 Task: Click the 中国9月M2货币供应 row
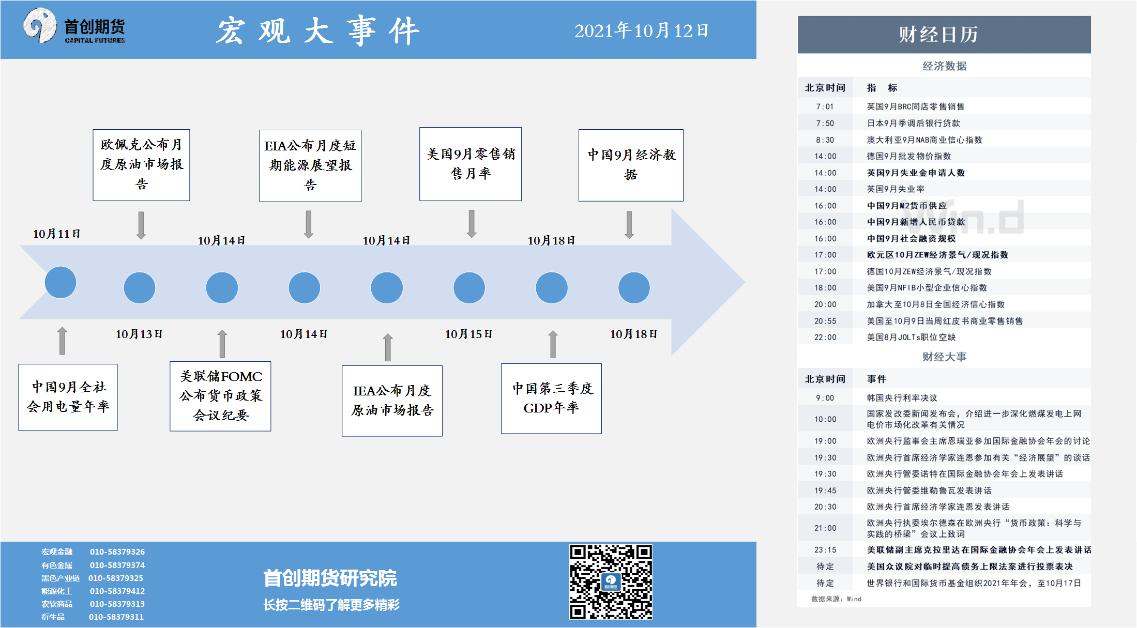tap(906, 206)
